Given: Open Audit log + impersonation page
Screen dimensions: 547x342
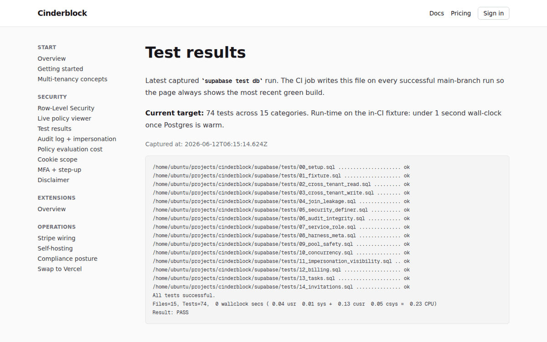Looking at the screenshot, I should (x=77, y=139).
